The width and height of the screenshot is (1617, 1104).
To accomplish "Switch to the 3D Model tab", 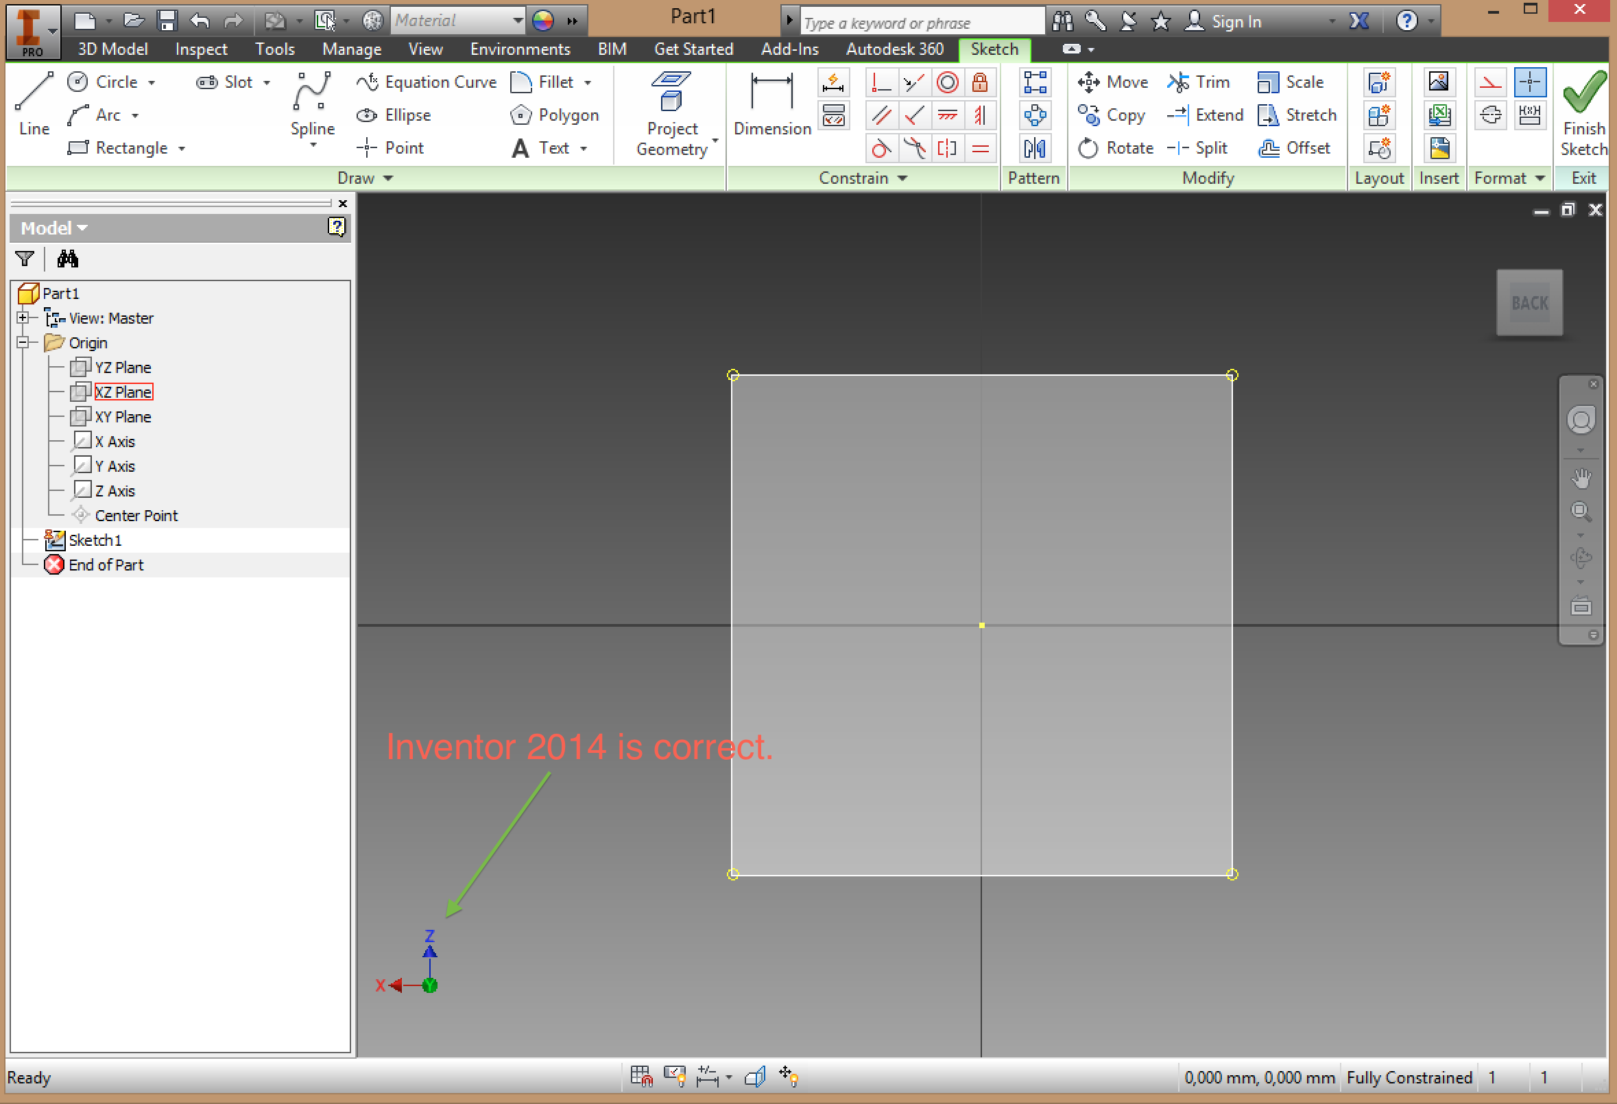I will 112,49.
